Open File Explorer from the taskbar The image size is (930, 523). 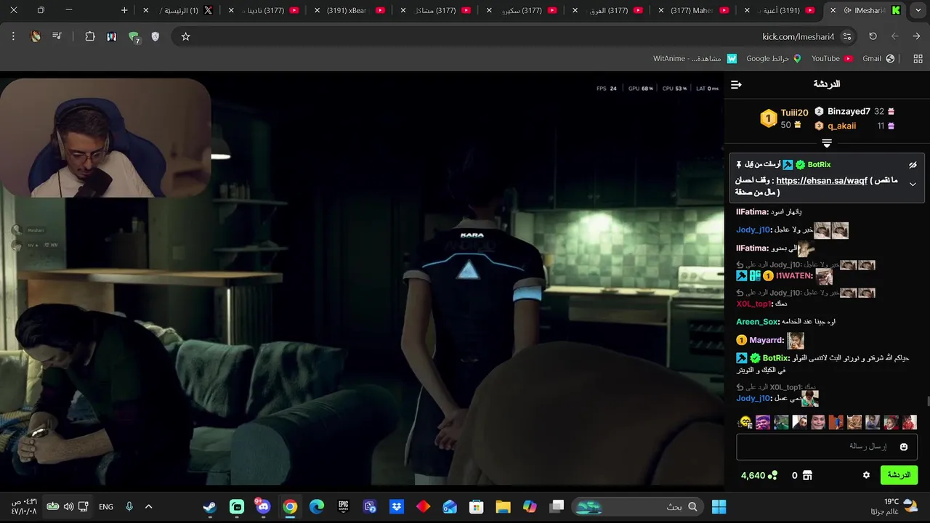click(x=503, y=506)
